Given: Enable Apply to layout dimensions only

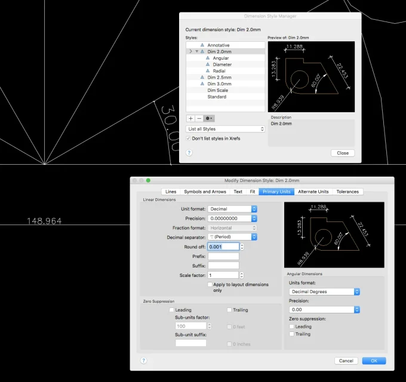Looking at the screenshot, I should click(210, 285).
